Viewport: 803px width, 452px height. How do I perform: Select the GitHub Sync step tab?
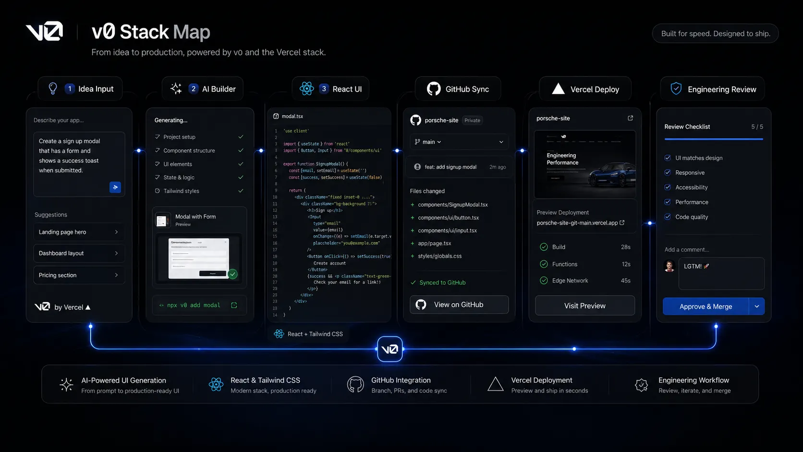tap(458, 89)
